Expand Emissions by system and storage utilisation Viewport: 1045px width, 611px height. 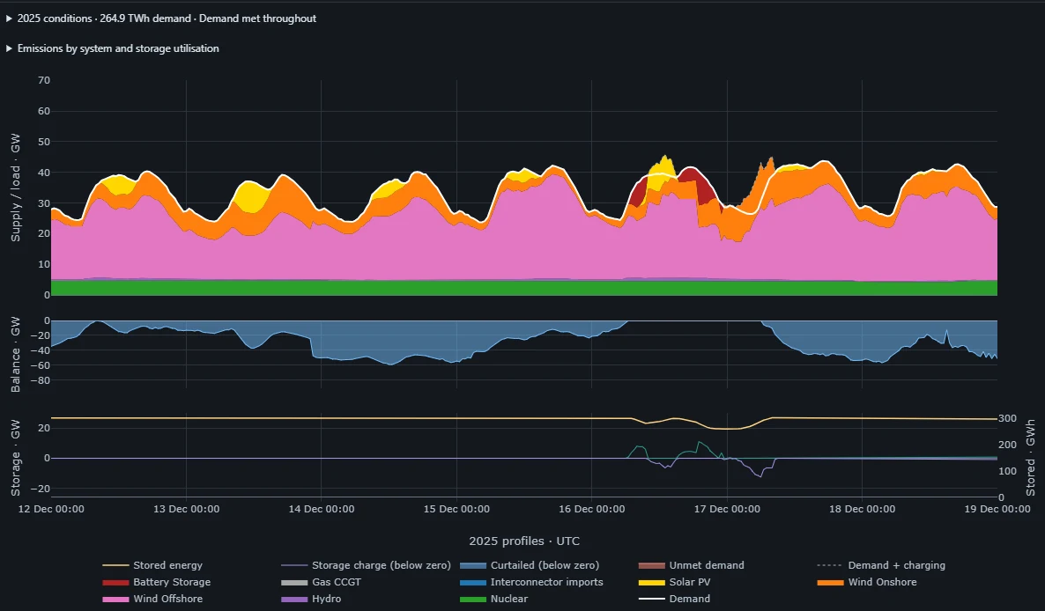112,48
